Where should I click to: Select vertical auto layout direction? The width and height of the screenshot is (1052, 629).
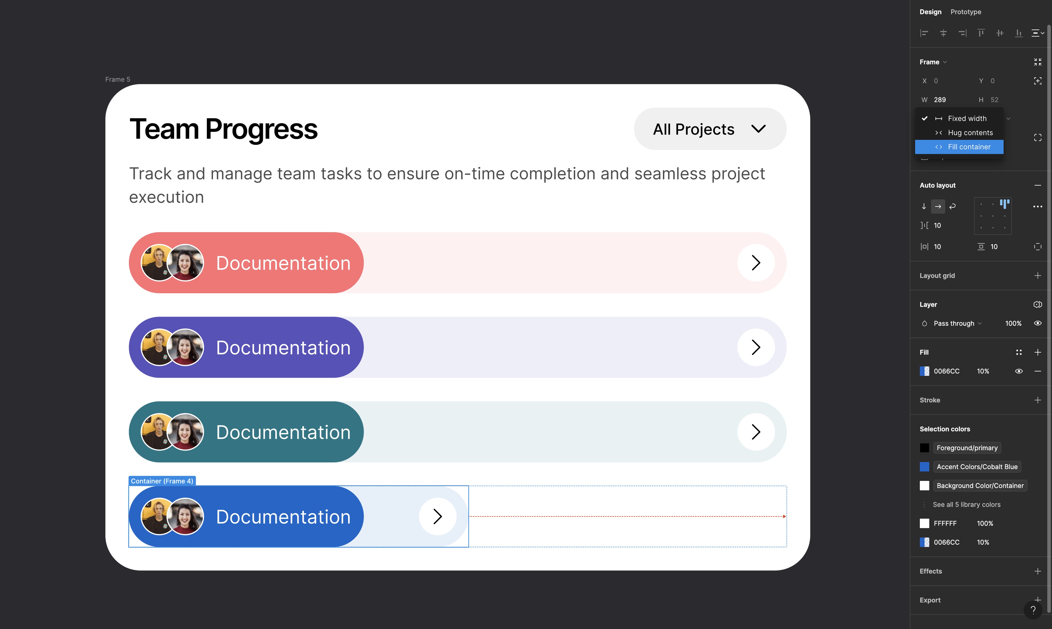coord(924,207)
